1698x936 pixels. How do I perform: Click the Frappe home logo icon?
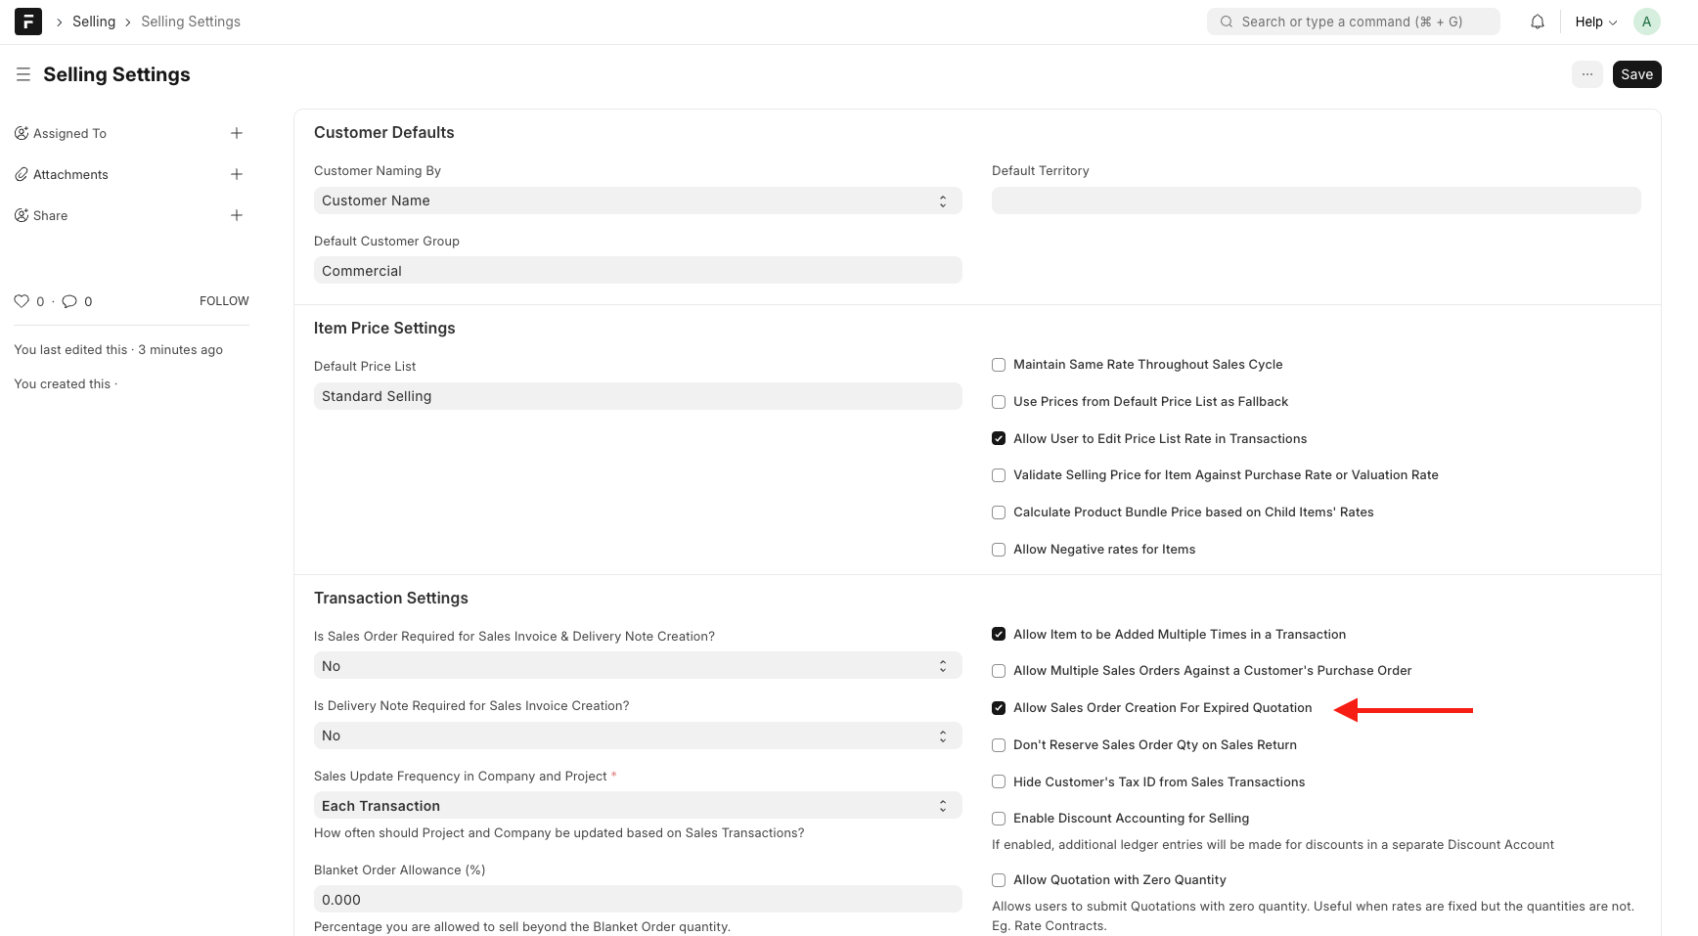[x=28, y=22]
